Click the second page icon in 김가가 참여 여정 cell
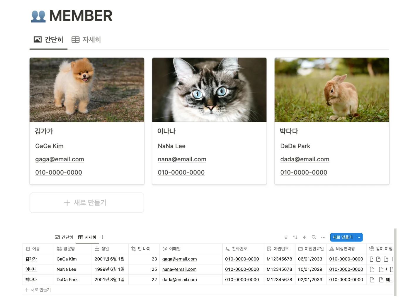The height and width of the screenshot is (308, 415). (378, 259)
